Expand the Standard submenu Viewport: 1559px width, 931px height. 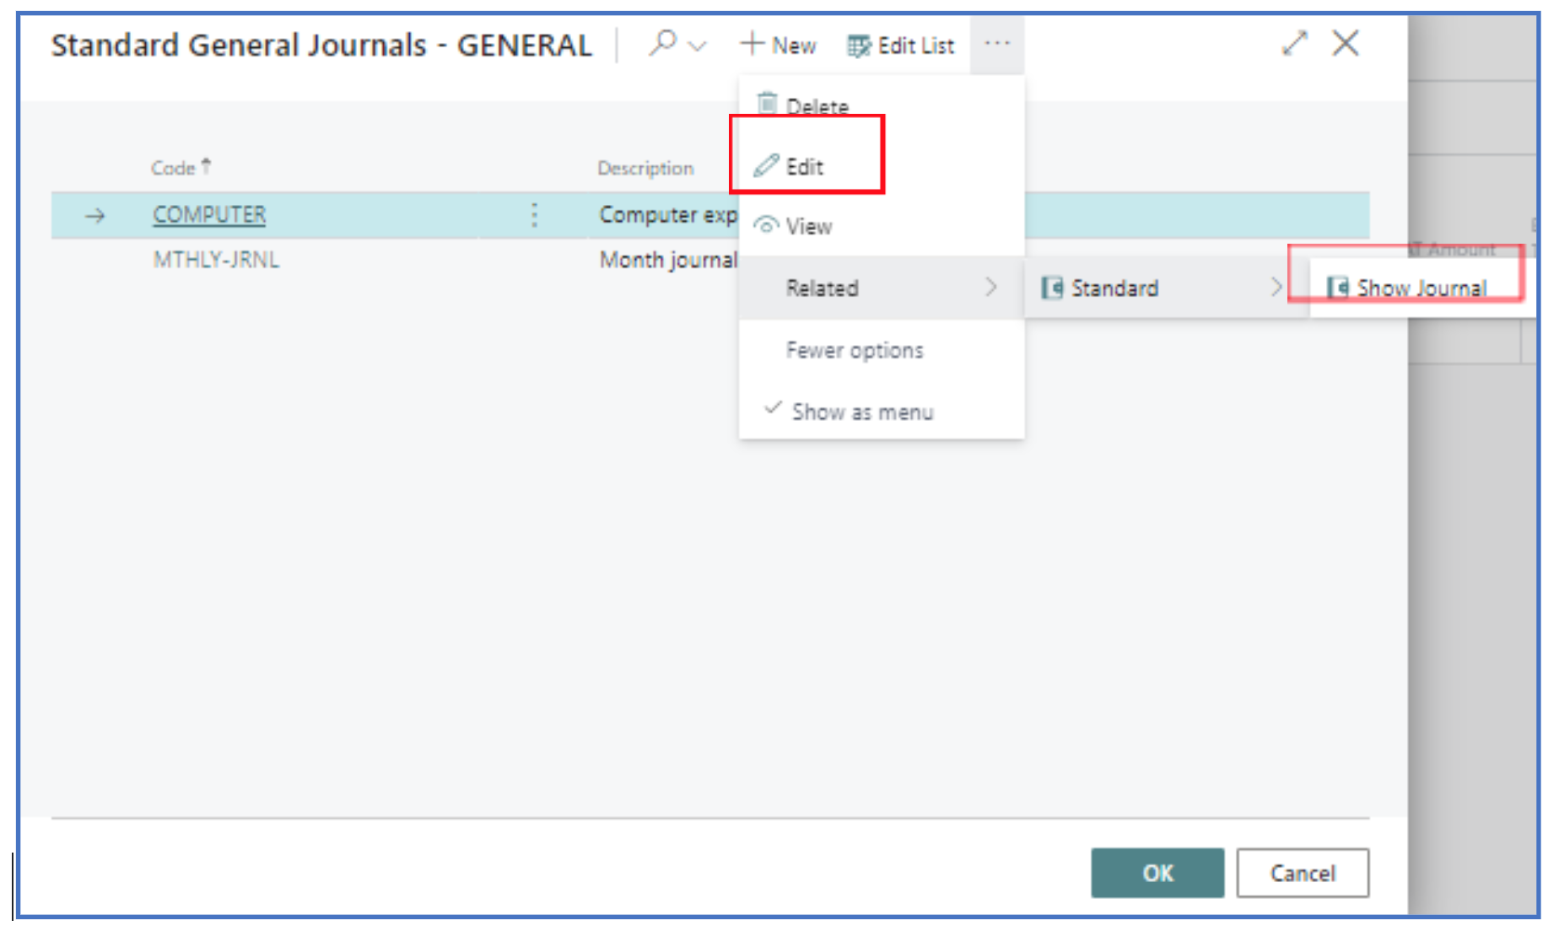click(x=1164, y=288)
